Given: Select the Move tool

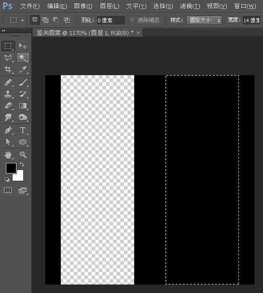Looking at the screenshot, I should [23, 46].
